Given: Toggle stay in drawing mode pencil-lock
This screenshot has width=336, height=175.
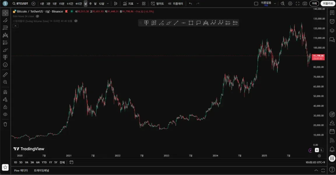Looking at the screenshot, I should (5, 99).
